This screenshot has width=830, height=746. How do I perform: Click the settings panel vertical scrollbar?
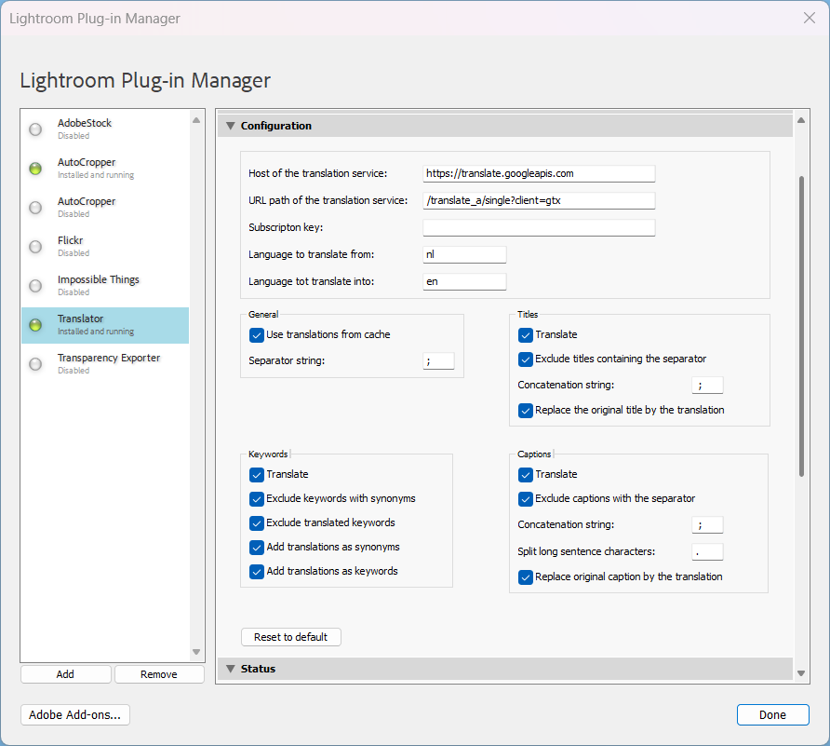[801, 326]
